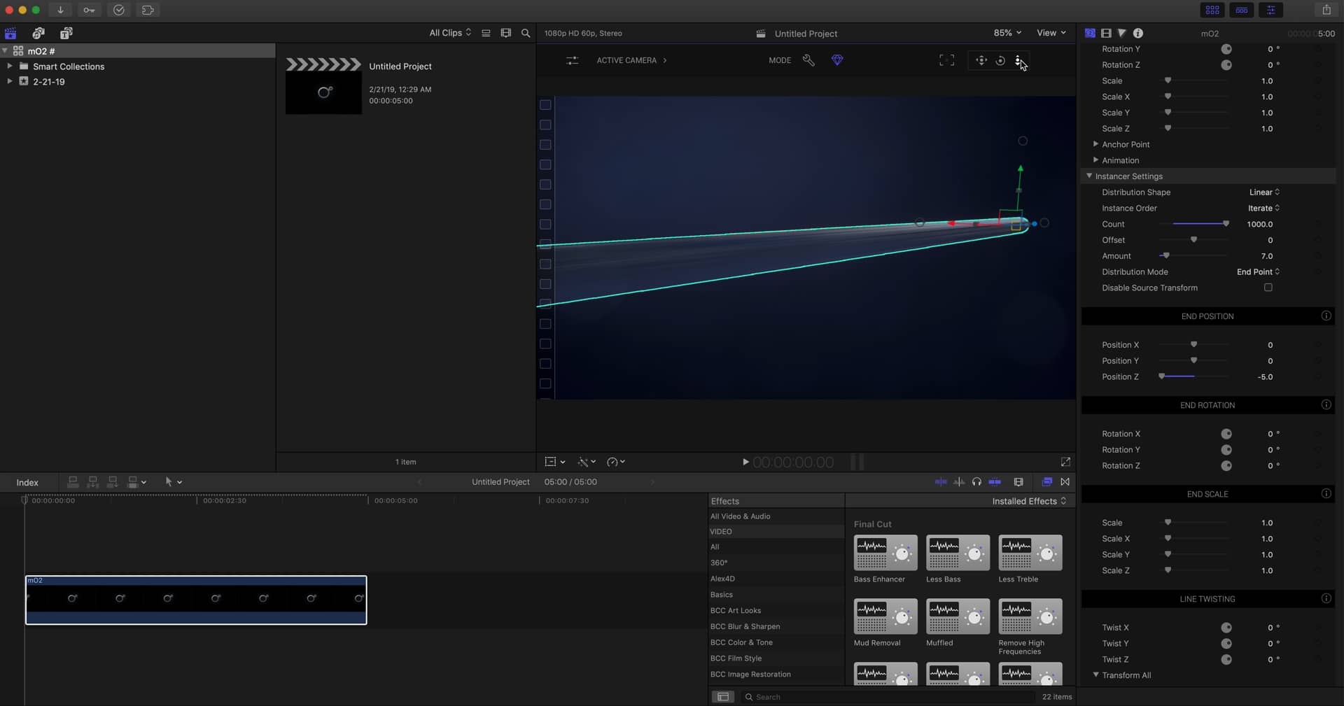Click the insert clip icon
Viewport: 1344px width, 706px height.
pos(92,482)
